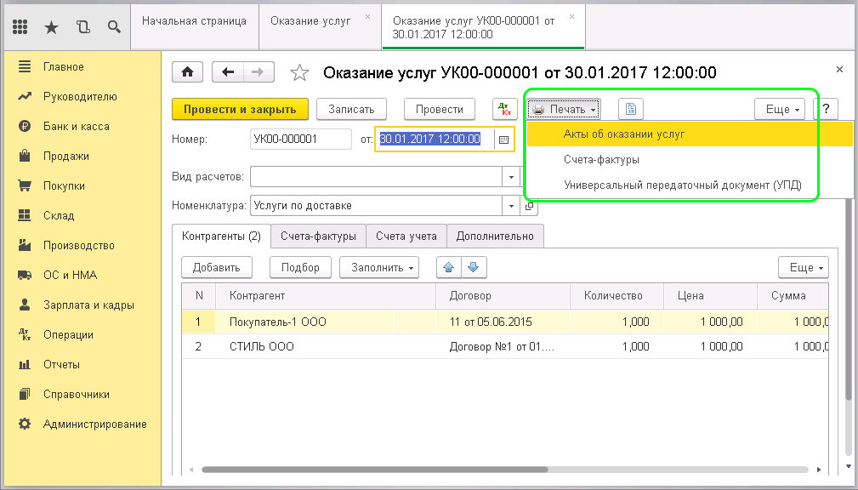The height and width of the screenshot is (490, 858).
Task: Open the Руководителю section
Action: pos(81,96)
